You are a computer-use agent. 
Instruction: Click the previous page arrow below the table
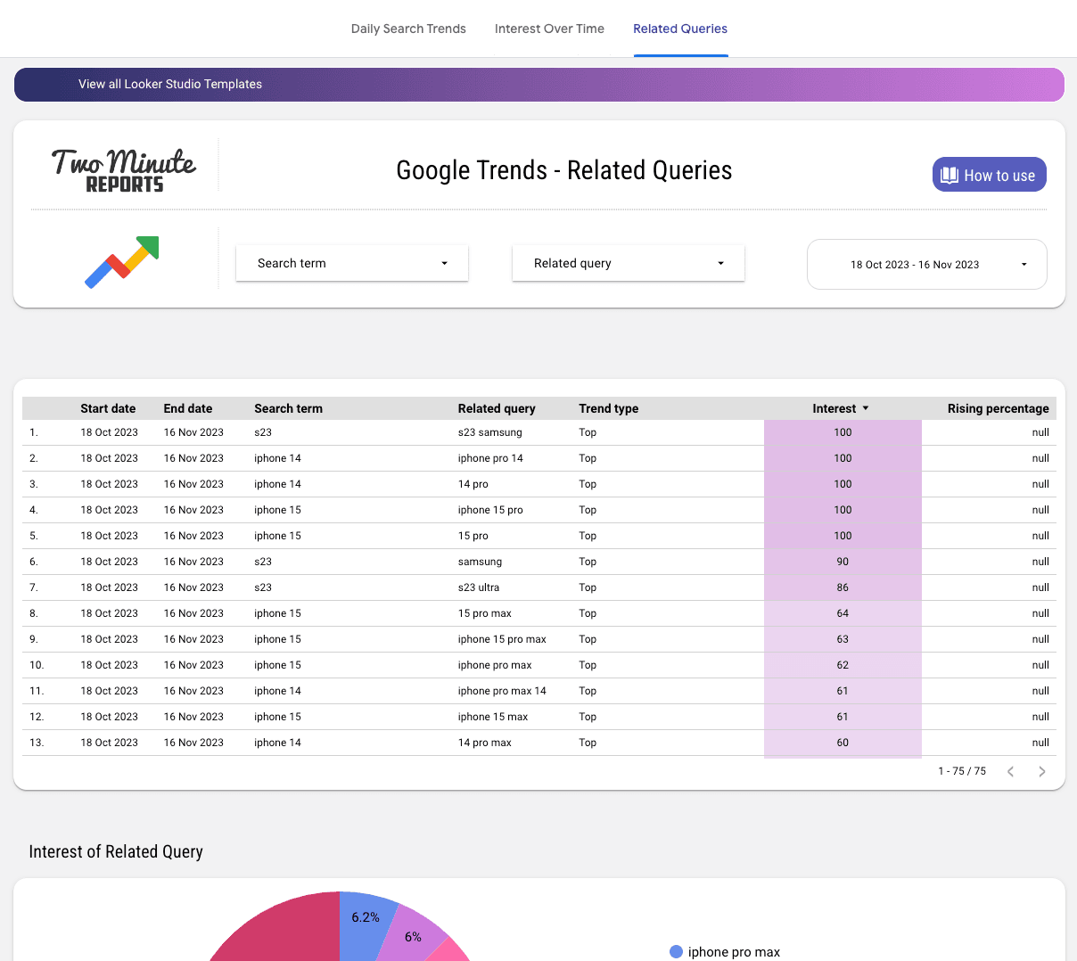click(1010, 771)
